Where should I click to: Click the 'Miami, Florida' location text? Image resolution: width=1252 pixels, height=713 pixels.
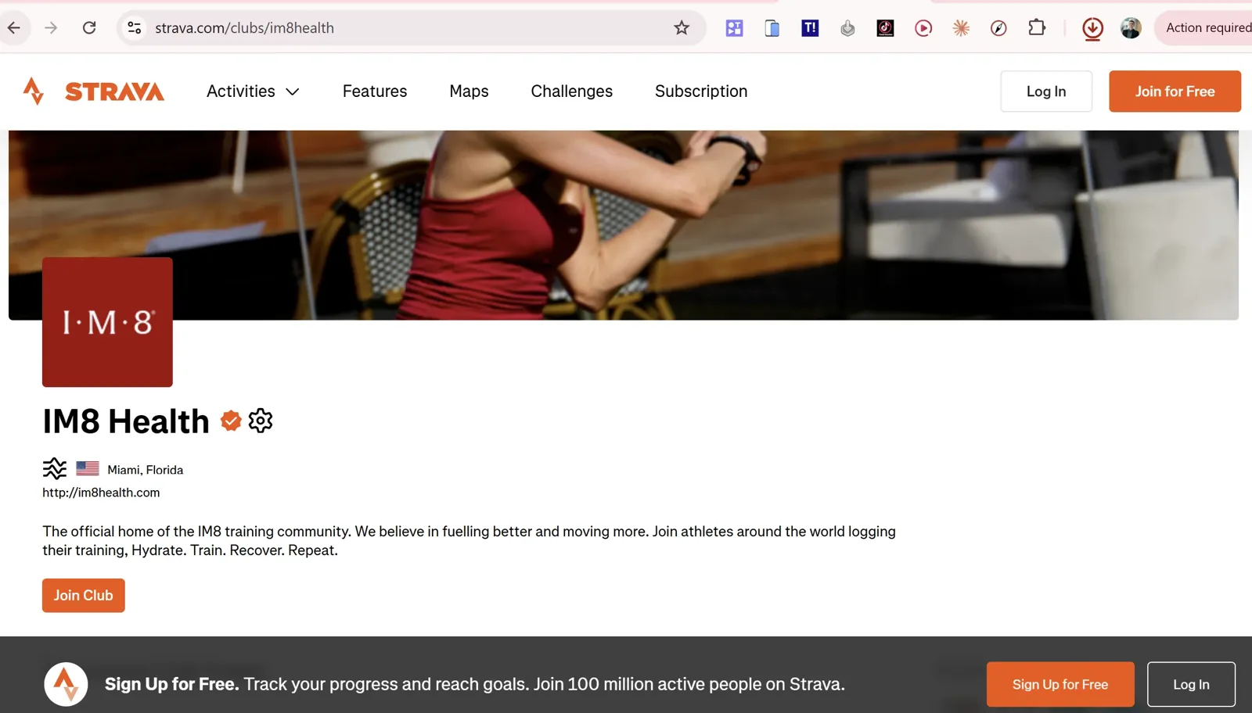click(x=146, y=470)
